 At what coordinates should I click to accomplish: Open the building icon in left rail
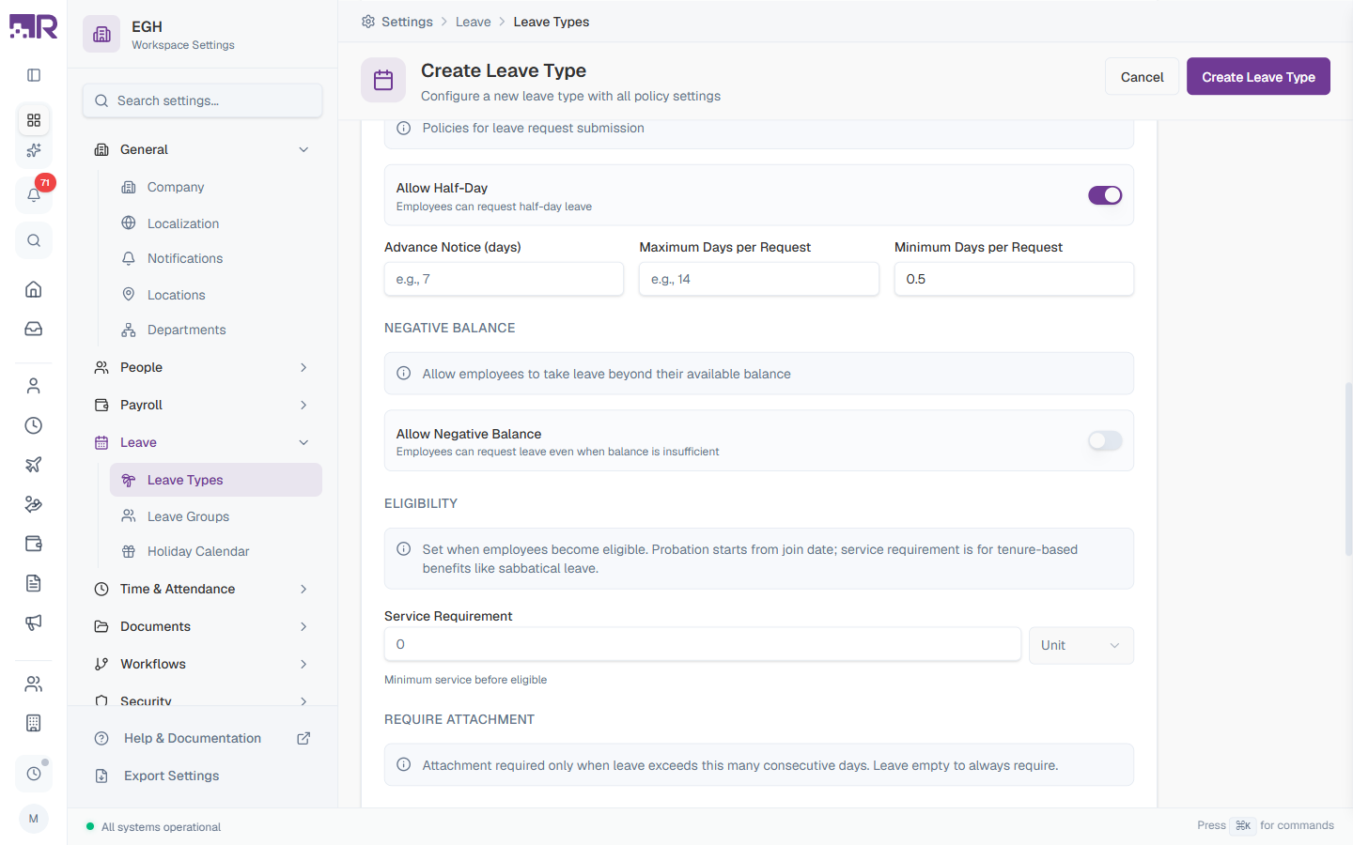point(34,723)
